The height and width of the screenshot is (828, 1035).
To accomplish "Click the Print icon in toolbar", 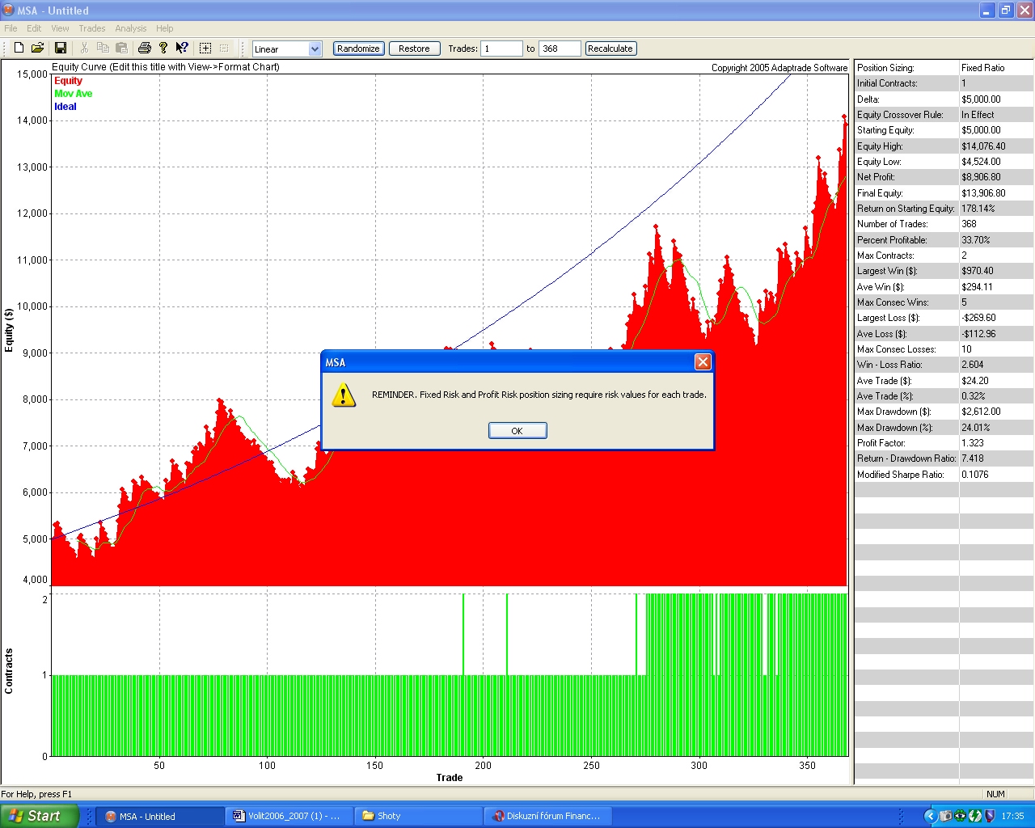I will [144, 49].
